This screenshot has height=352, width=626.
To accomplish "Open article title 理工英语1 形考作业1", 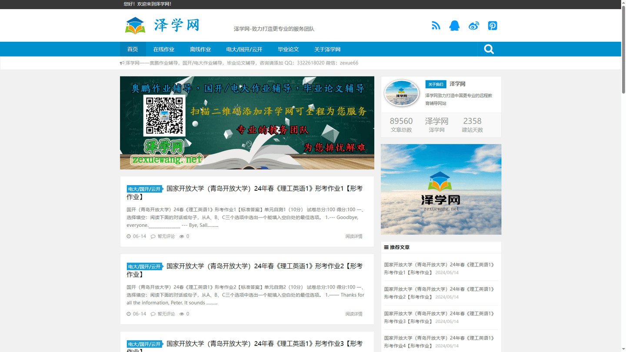I will click(x=244, y=193).
